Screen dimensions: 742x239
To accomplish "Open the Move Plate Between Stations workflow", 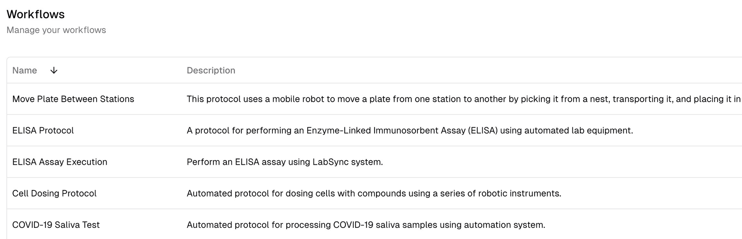I will 73,99.
